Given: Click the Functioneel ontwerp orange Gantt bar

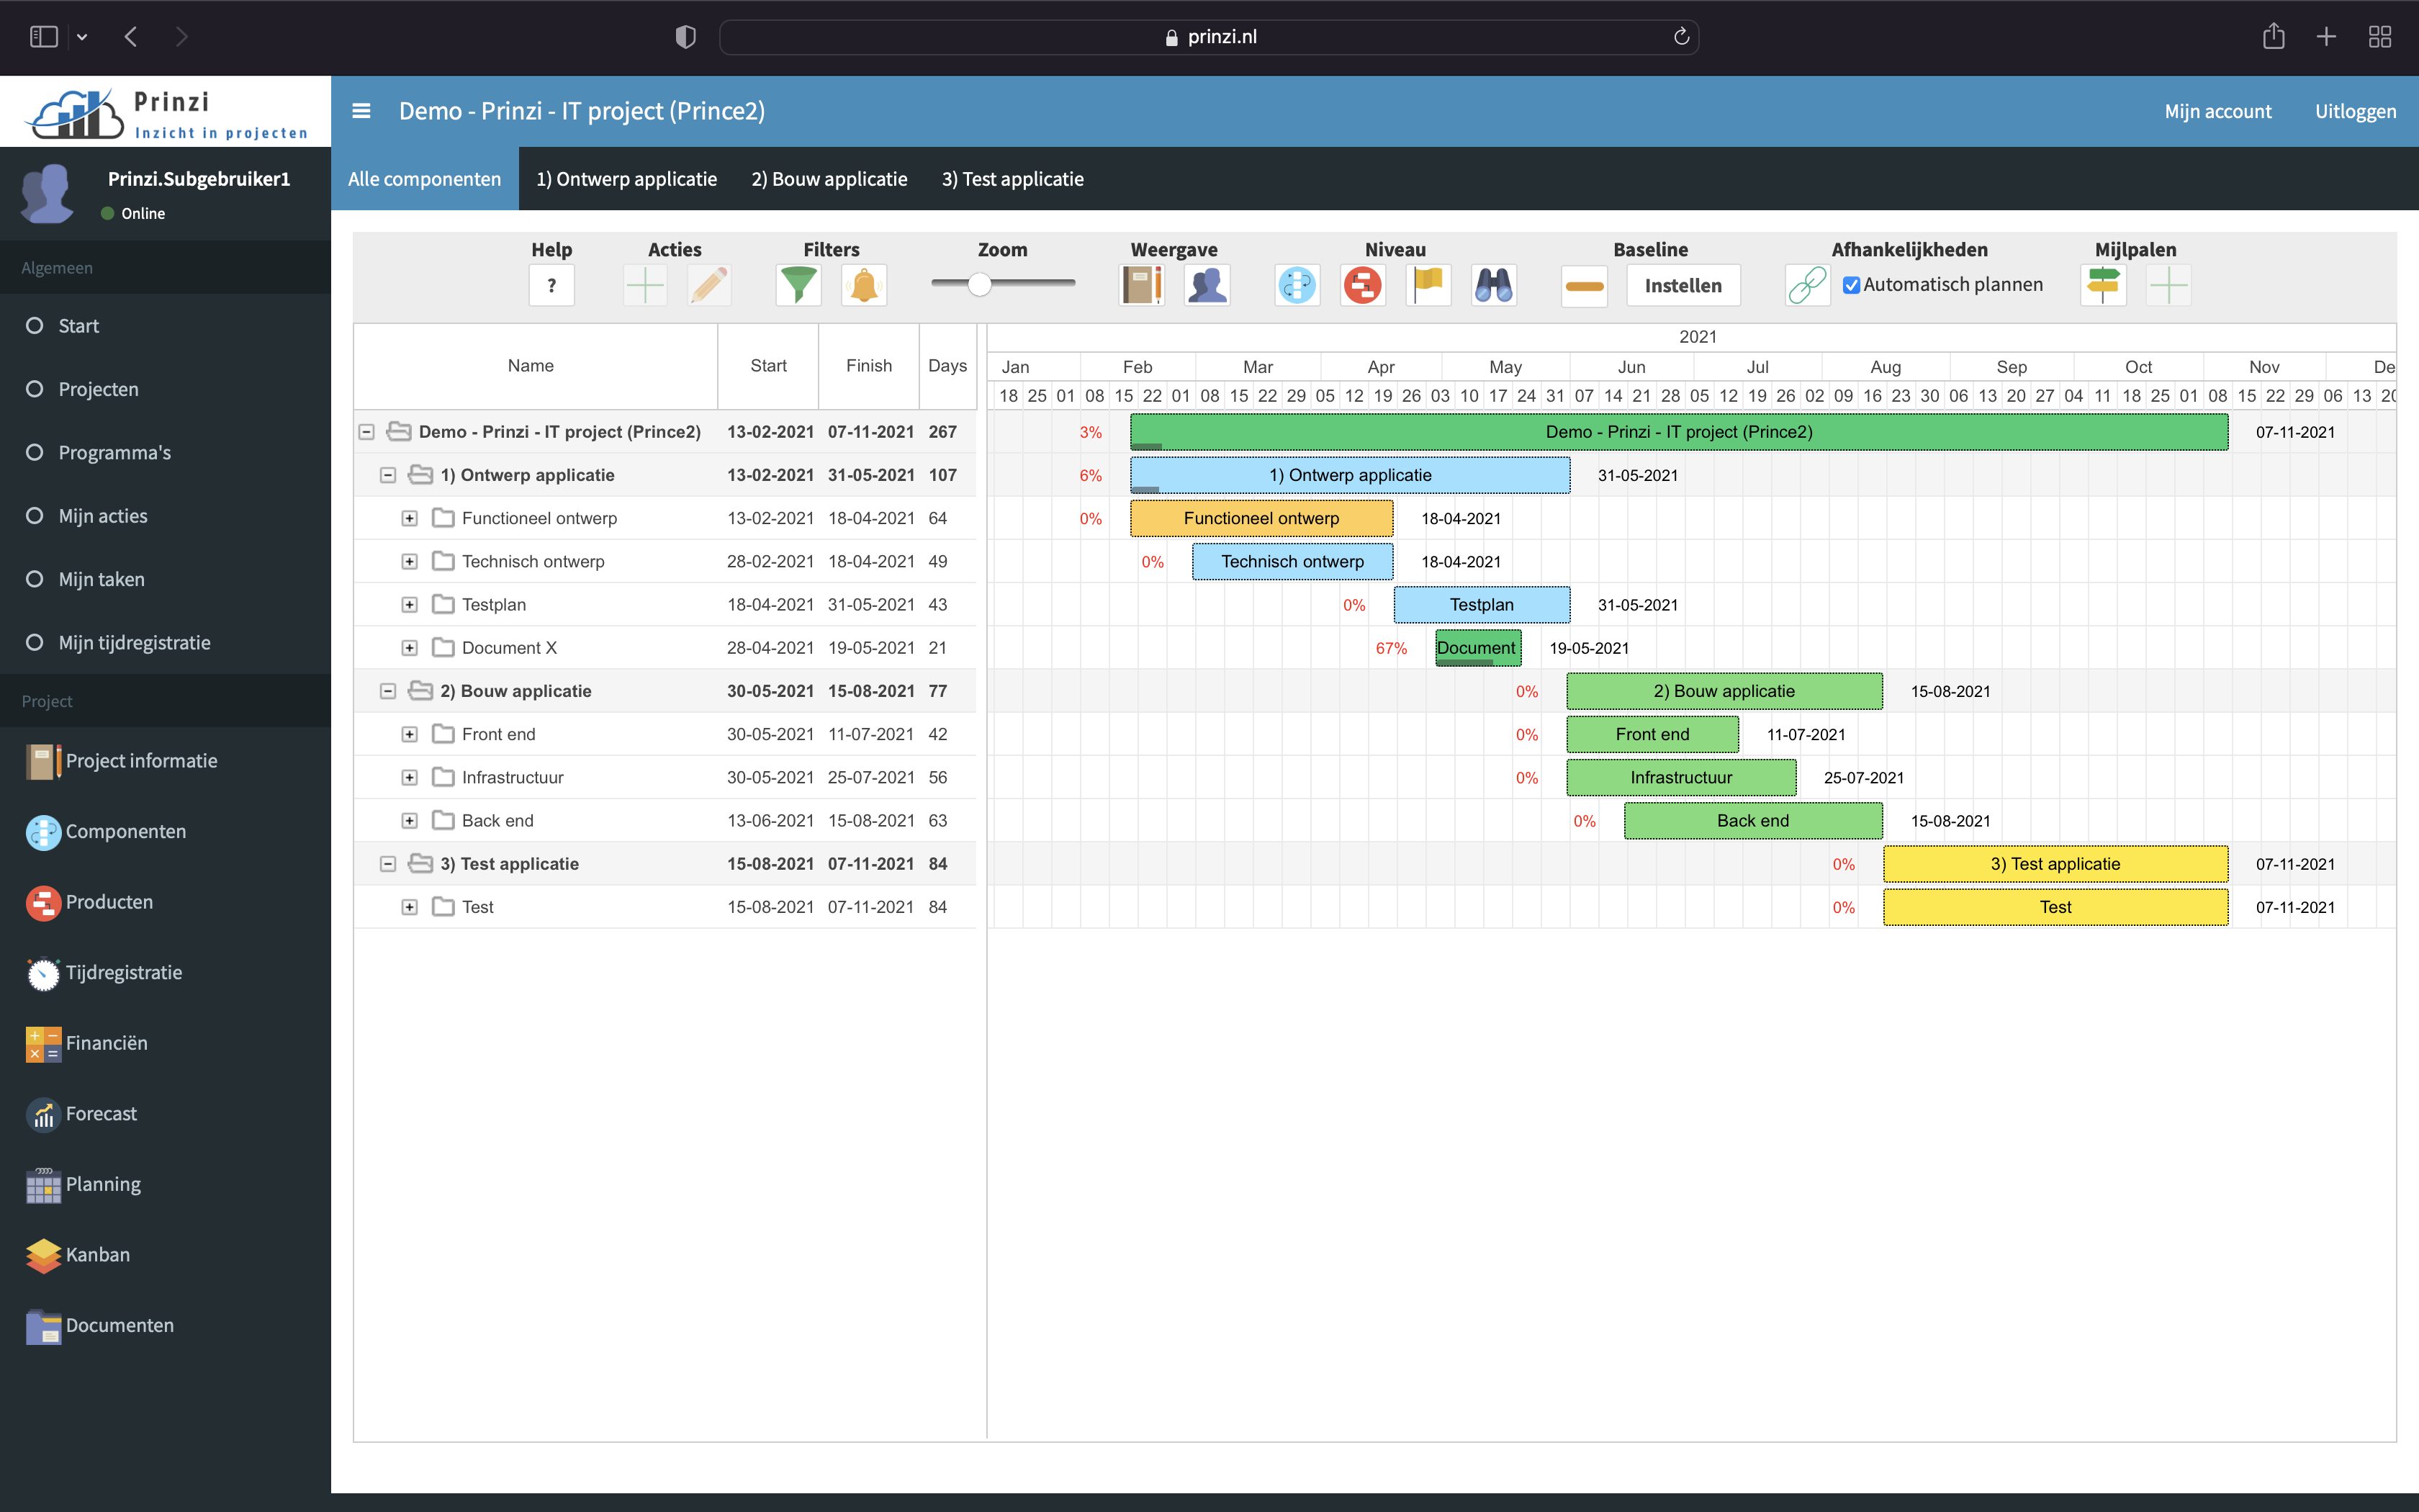Looking at the screenshot, I should [x=1261, y=518].
